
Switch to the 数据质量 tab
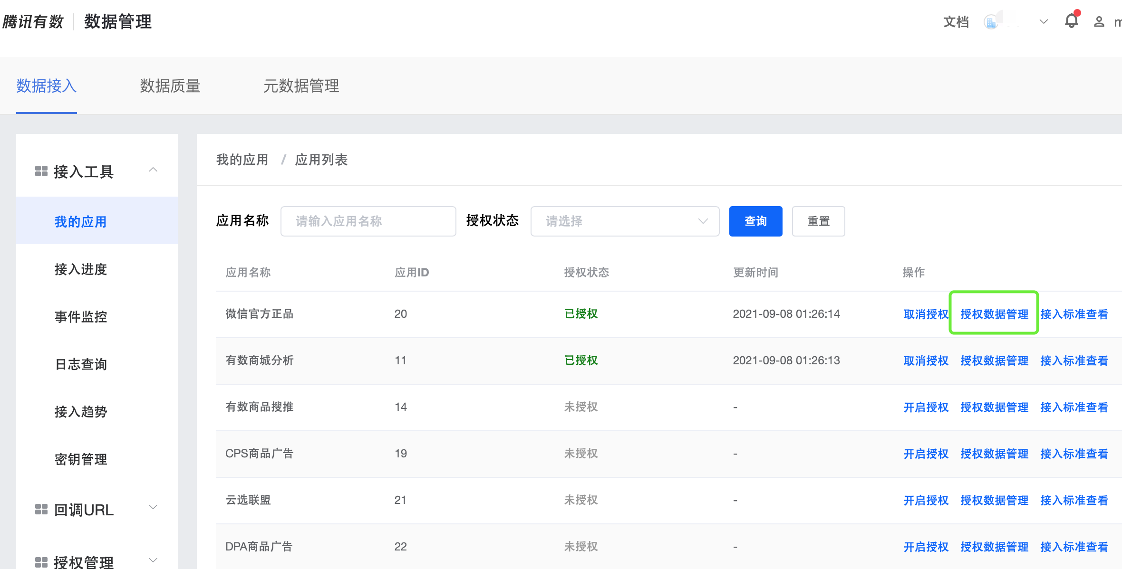coord(170,86)
